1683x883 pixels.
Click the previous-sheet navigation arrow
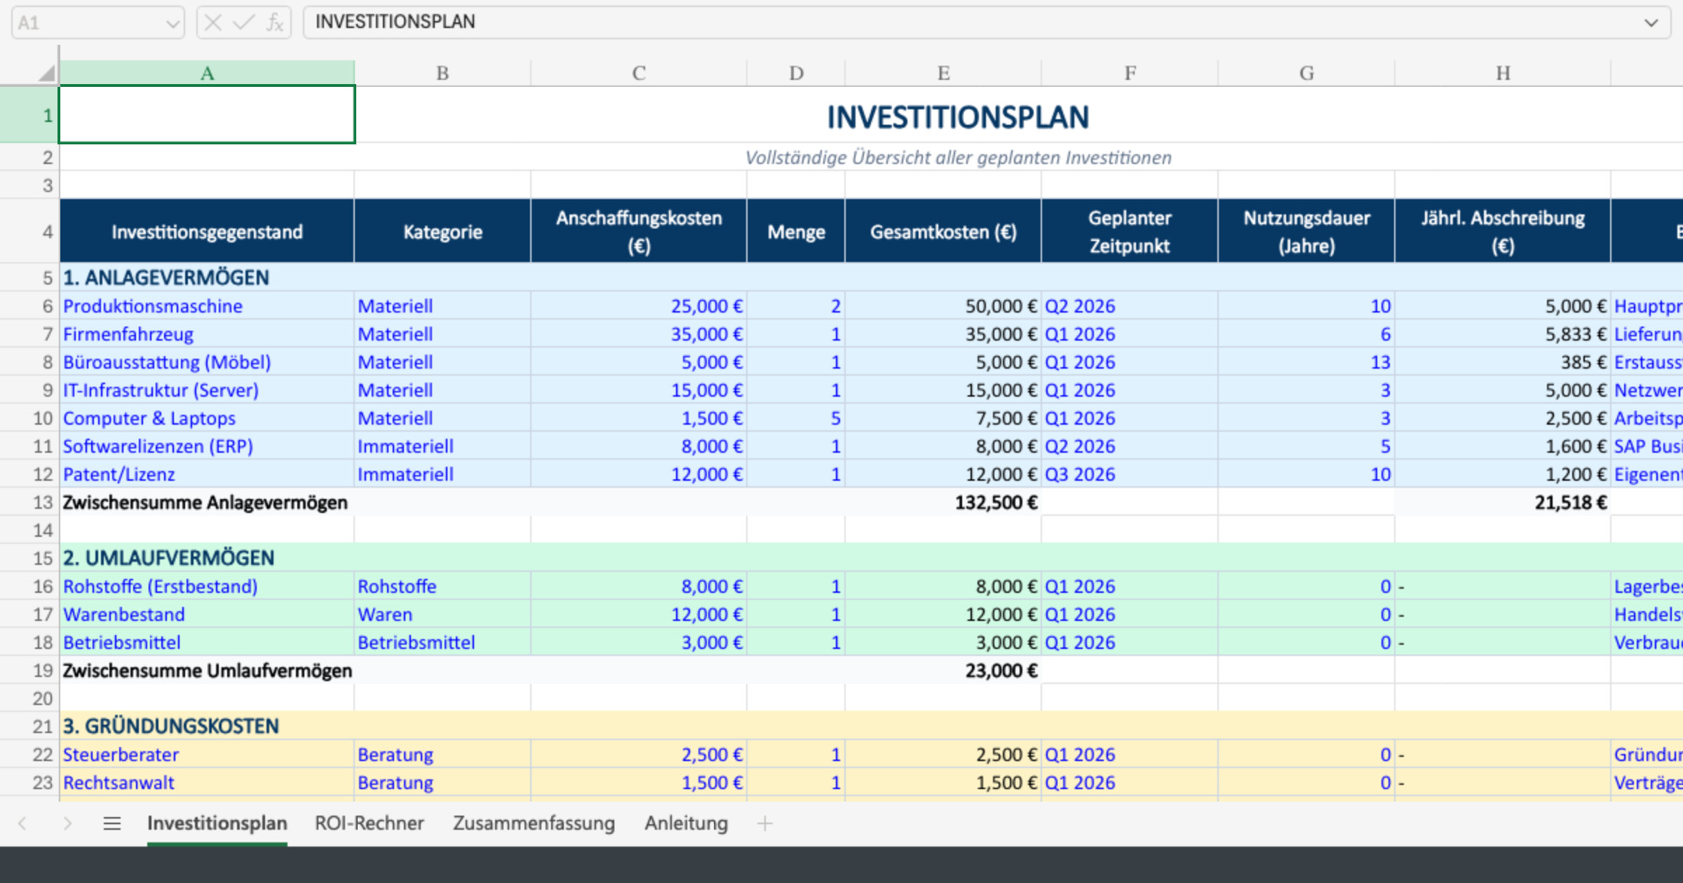point(21,824)
